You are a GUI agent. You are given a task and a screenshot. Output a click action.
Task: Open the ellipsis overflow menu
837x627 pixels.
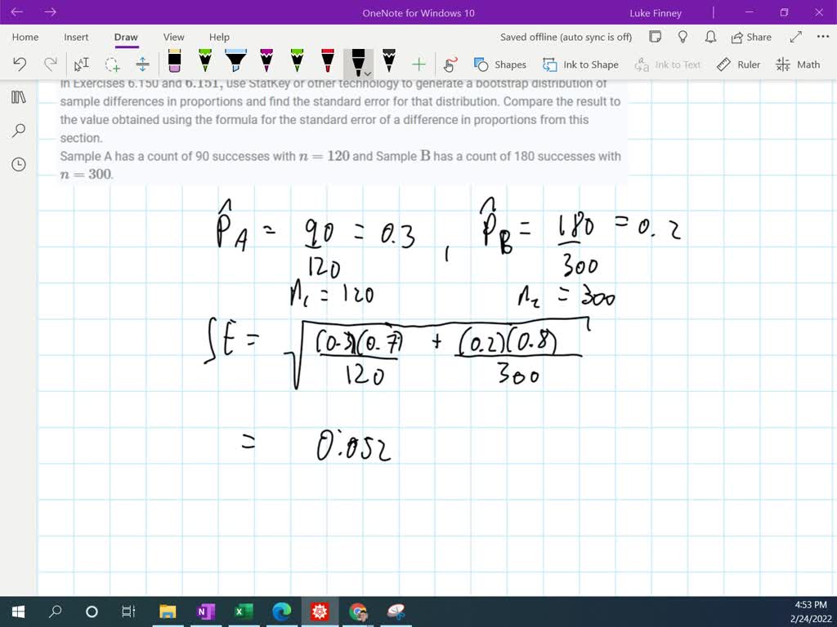click(822, 37)
